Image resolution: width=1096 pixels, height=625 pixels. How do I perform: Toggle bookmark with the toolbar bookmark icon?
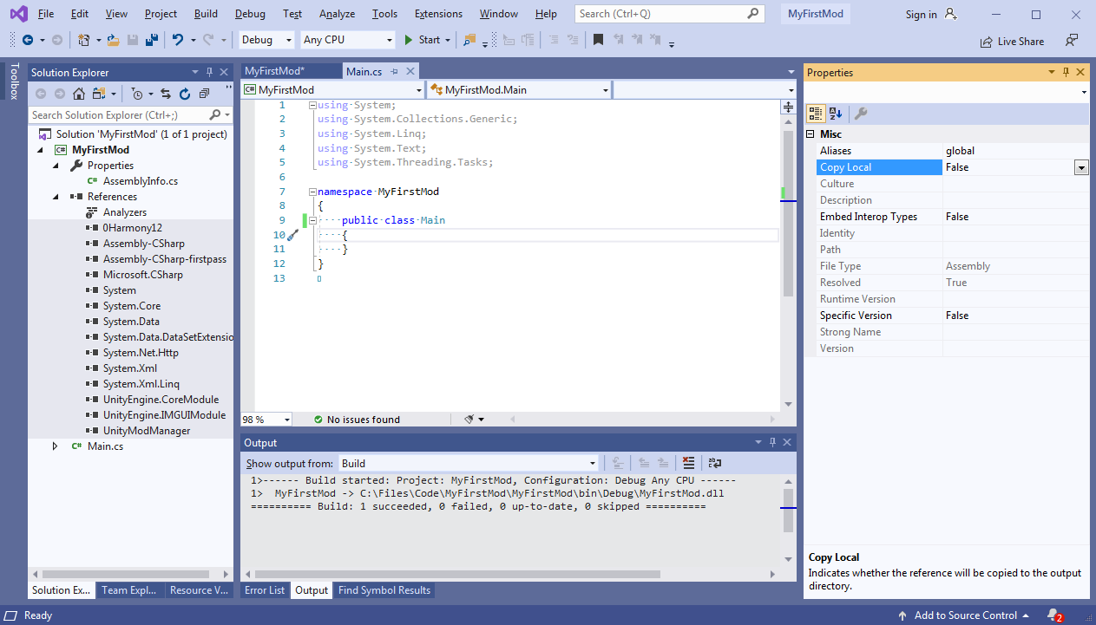[x=598, y=40]
